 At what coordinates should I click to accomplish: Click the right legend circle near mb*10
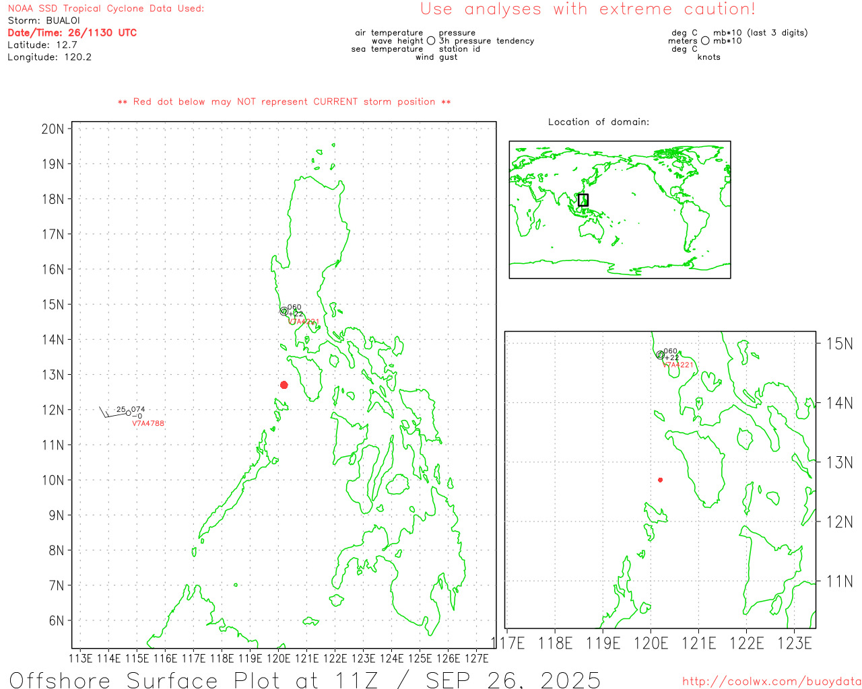[705, 41]
